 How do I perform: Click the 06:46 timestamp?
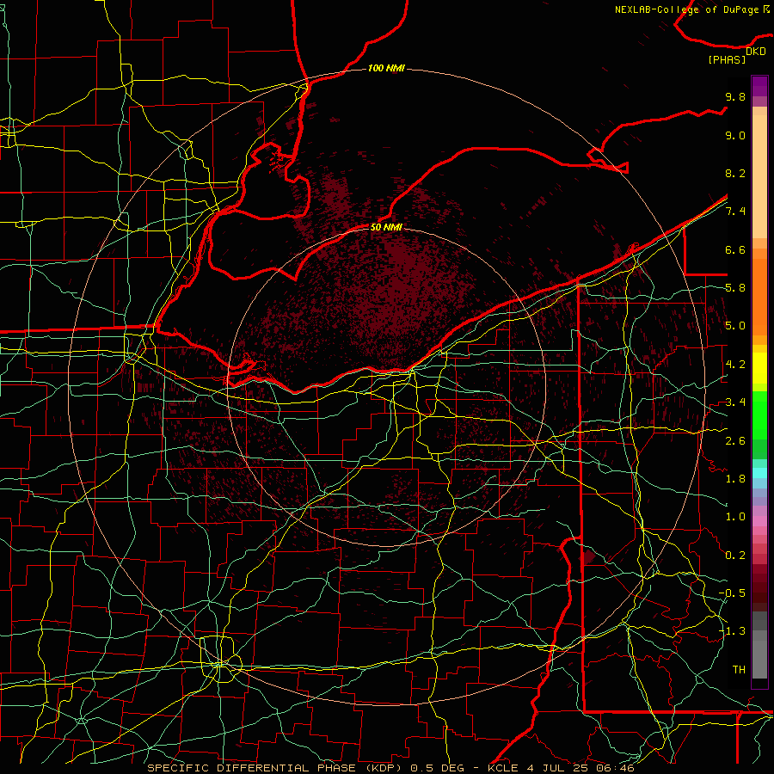click(617, 768)
